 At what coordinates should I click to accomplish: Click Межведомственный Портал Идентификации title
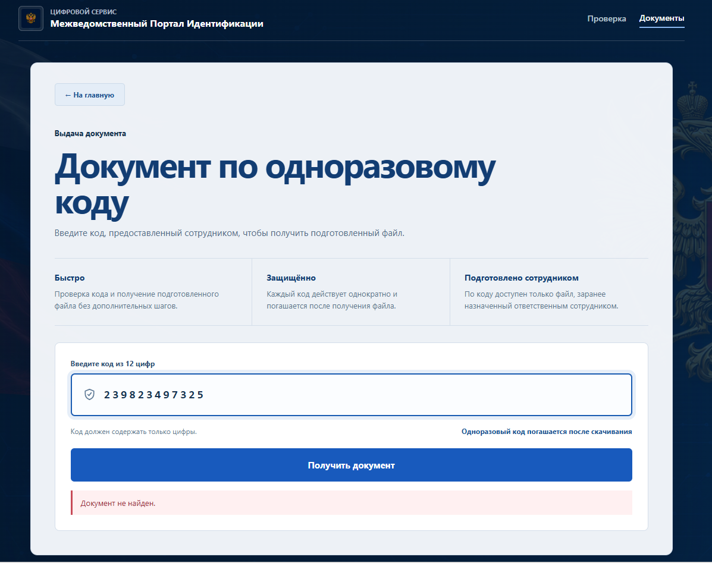click(x=156, y=24)
